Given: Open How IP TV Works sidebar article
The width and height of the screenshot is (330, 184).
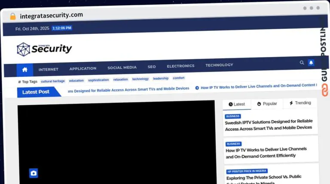Looking at the screenshot, I should point(266,153).
